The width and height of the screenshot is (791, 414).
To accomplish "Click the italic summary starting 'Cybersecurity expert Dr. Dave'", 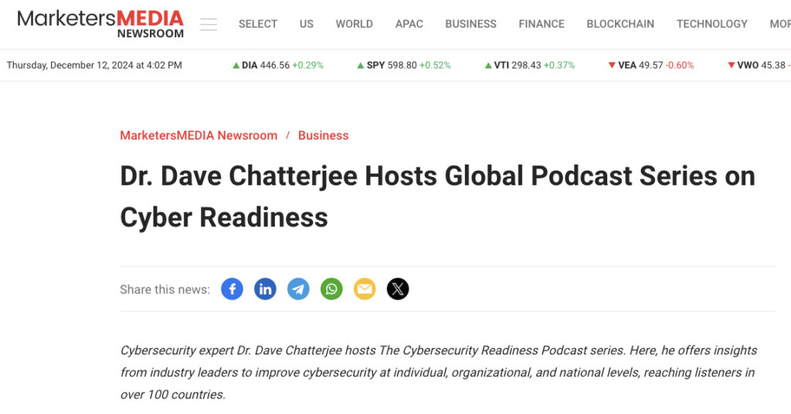I will point(439,372).
